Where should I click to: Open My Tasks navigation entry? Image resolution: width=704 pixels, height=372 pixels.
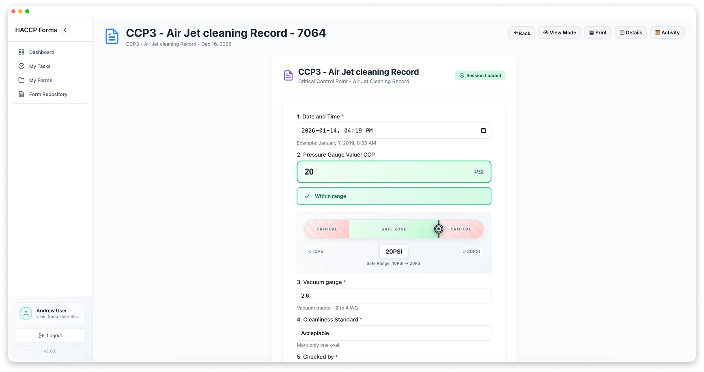pyautogui.click(x=40, y=66)
